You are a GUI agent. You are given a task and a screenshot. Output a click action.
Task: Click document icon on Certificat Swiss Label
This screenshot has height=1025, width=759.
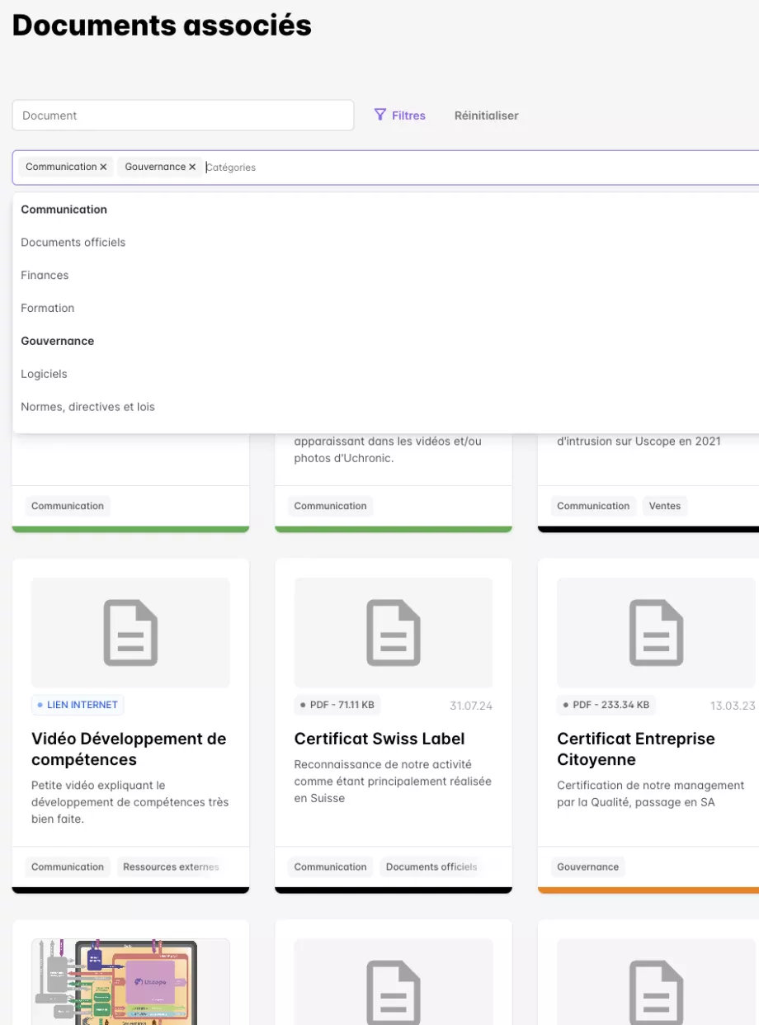pos(394,633)
